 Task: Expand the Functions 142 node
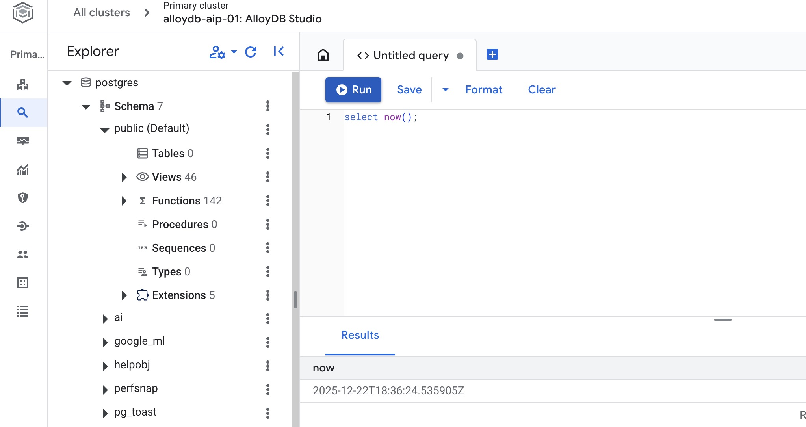click(x=124, y=201)
